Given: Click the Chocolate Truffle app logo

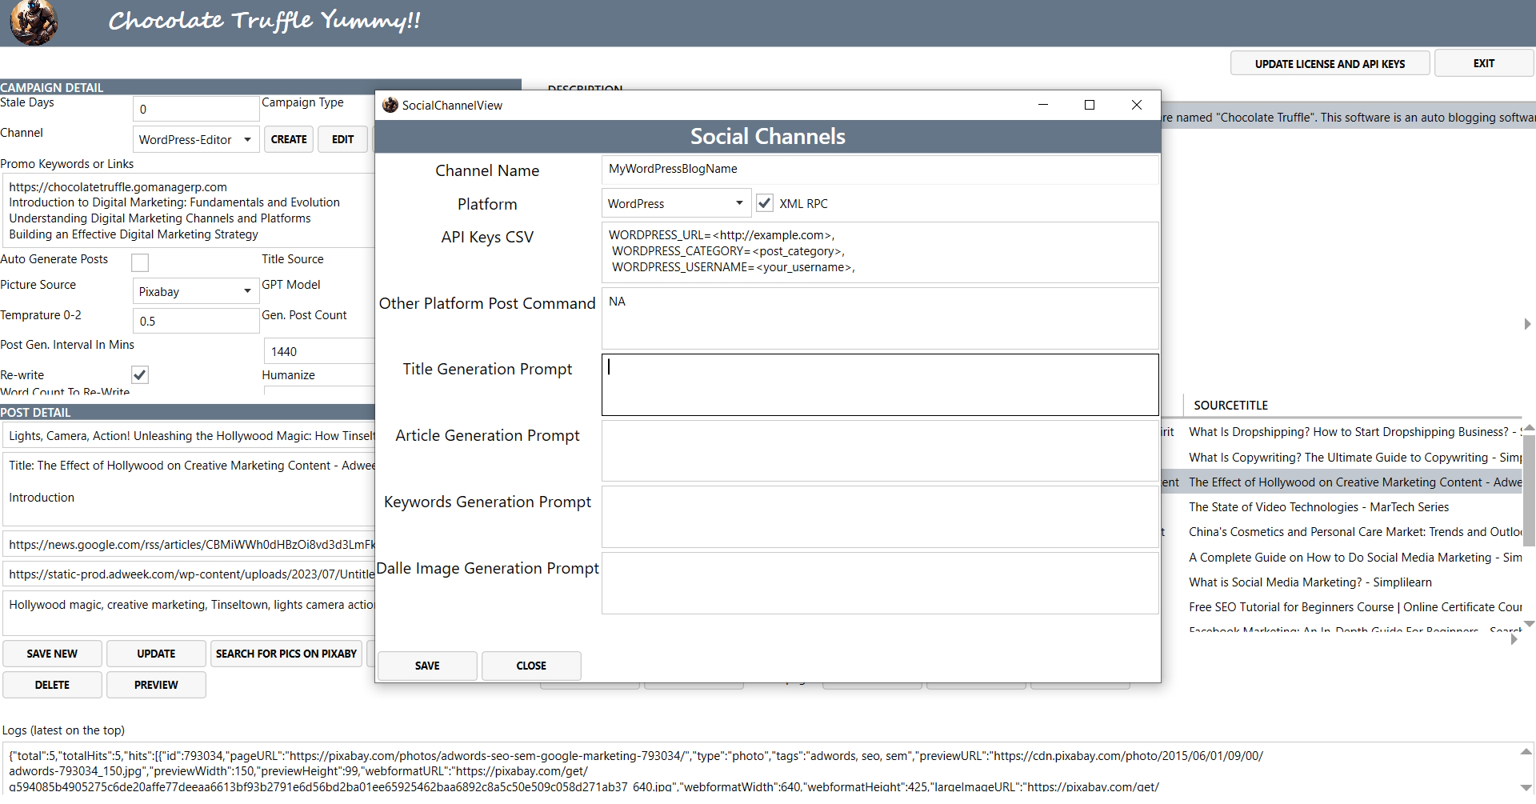Looking at the screenshot, I should (34, 22).
